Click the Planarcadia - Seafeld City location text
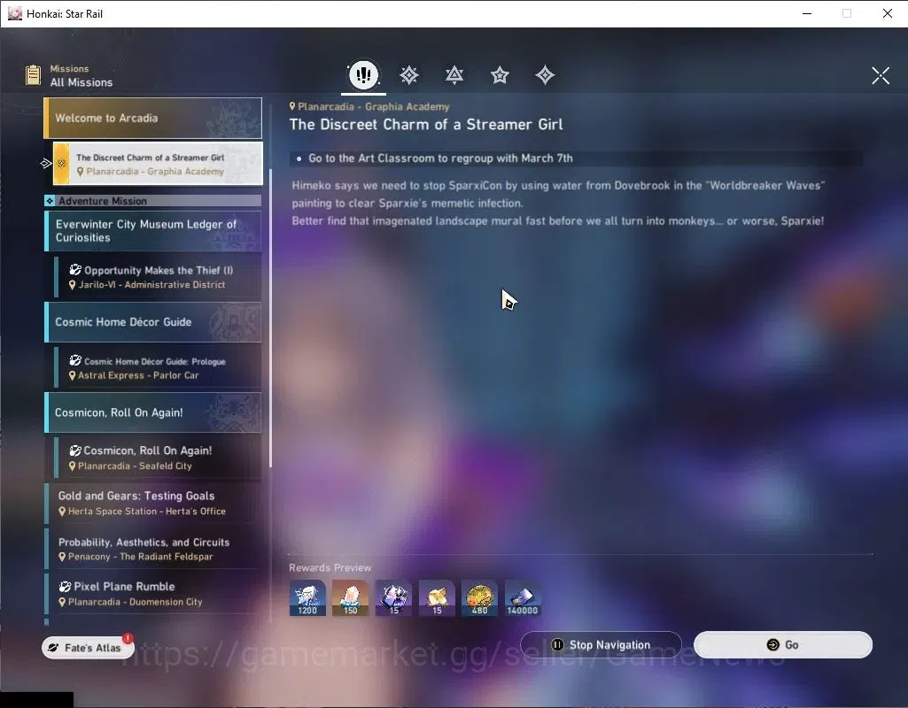 pos(135,466)
